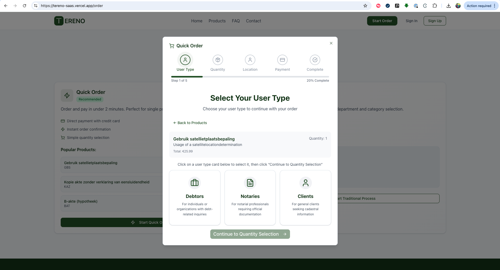Click the lightning icon next to Quick Order heading
500x270 pixels.
67,95
